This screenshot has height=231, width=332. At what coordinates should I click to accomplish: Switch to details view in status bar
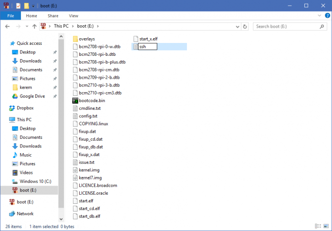point(319,226)
